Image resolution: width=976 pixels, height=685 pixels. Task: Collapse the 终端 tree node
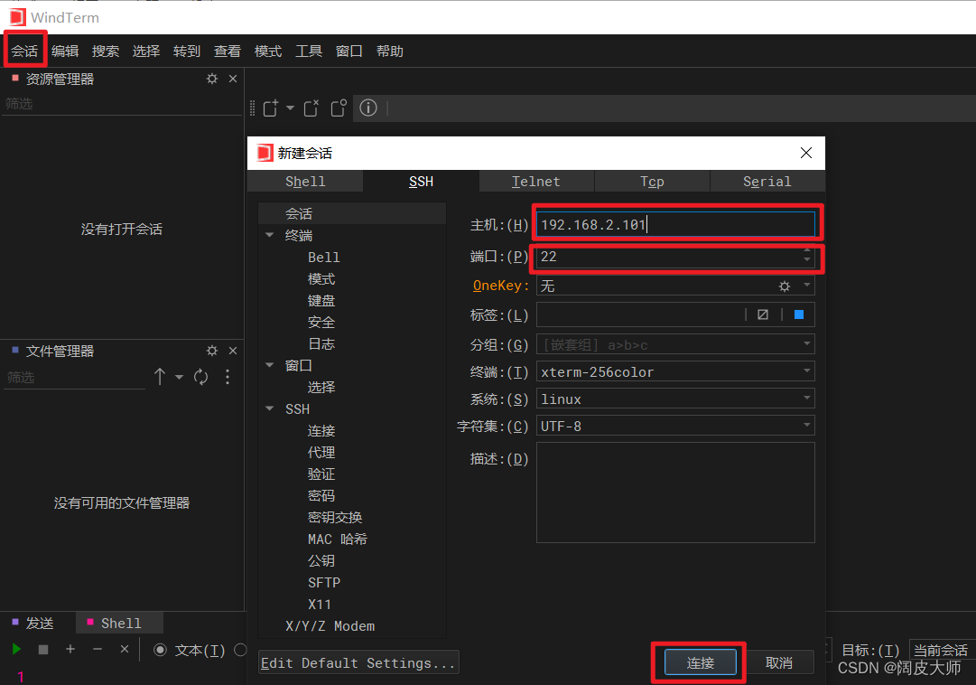[x=270, y=235]
